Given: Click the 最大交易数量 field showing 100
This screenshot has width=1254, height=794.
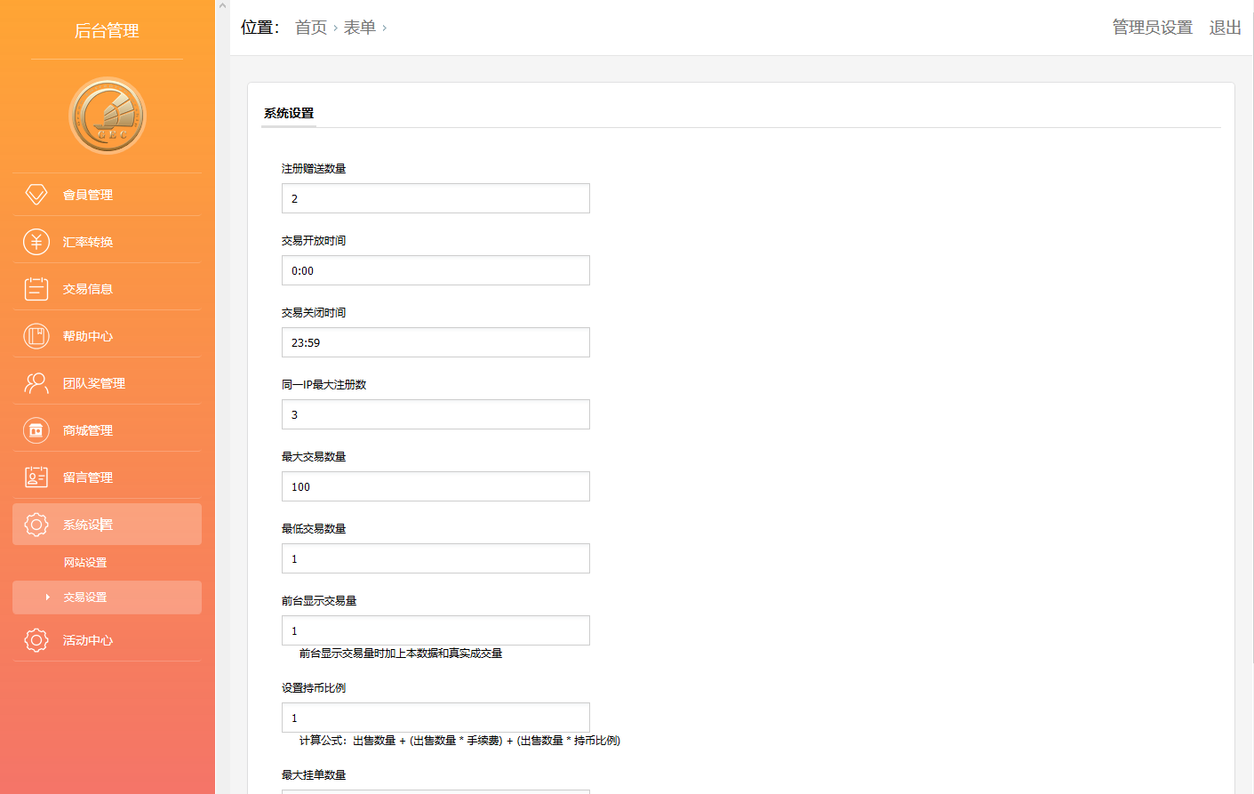Looking at the screenshot, I should 435,486.
